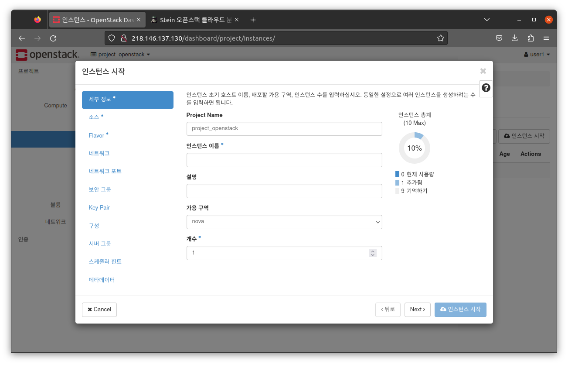
Task: Click the background page's 인스턴스 시작 button
Action: 524,136
